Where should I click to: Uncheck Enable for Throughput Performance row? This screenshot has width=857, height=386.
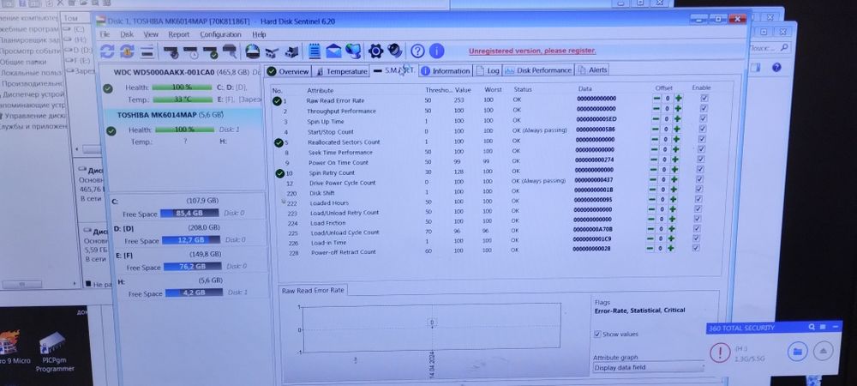704,108
